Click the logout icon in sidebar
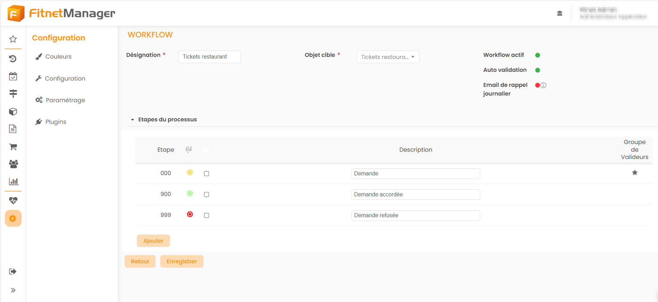Viewport: 658px width, 302px height. click(13, 271)
